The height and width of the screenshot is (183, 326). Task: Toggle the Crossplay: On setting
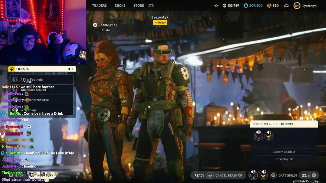pos(284,159)
